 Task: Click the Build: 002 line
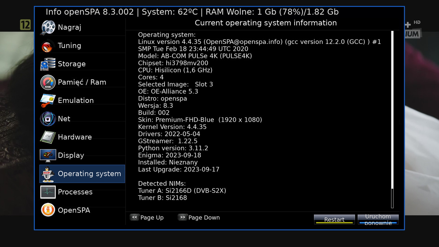(154, 113)
